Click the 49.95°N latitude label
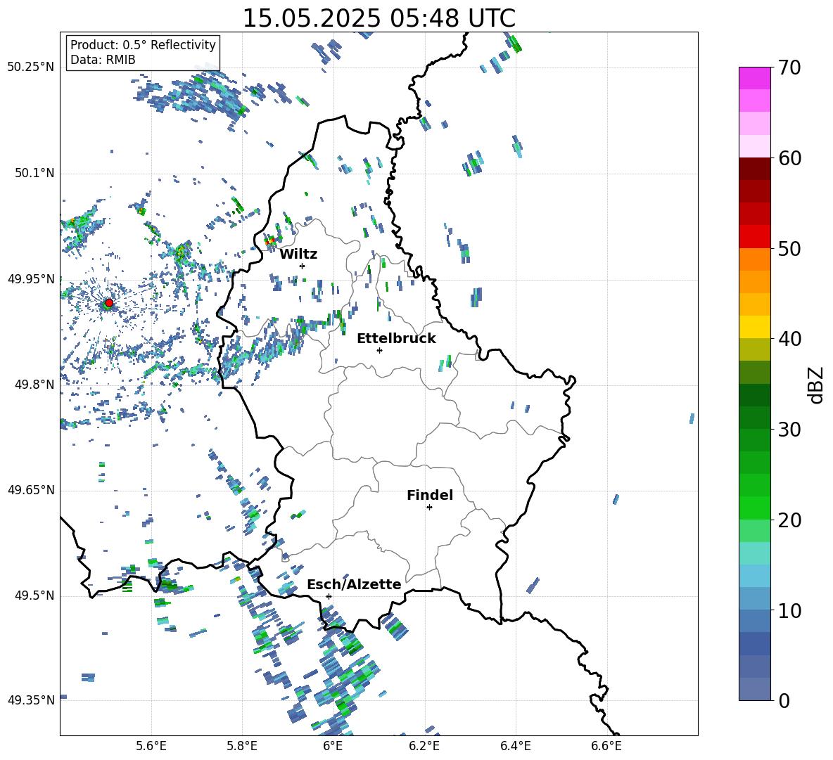Viewport: 833px width, 760px height. click(x=31, y=278)
